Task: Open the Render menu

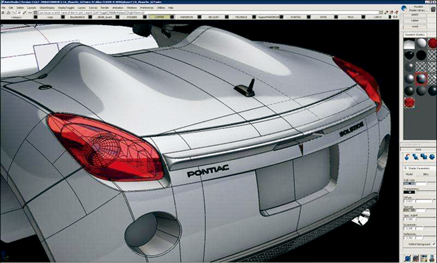Action: click(105, 7)
